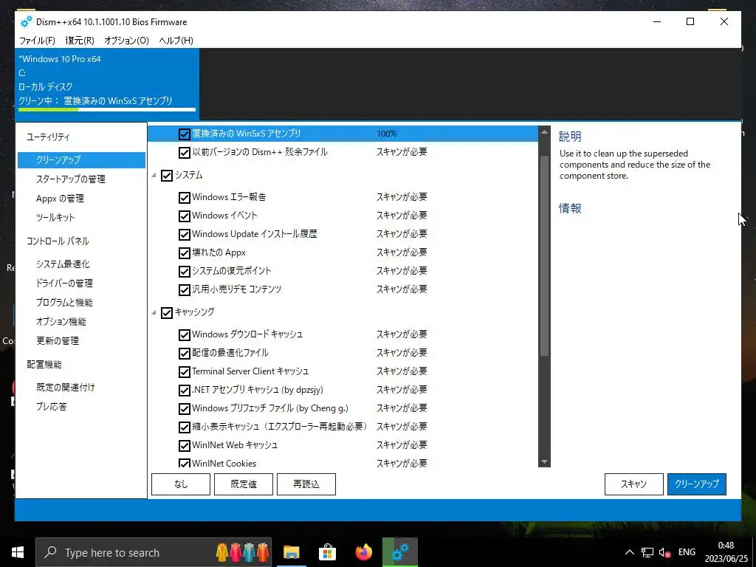This screenshot has width=756, height=567.
Task: Uncheck 置換済みの WinSxS アセンブリ checkbox
Action: [x=184, y=134]
